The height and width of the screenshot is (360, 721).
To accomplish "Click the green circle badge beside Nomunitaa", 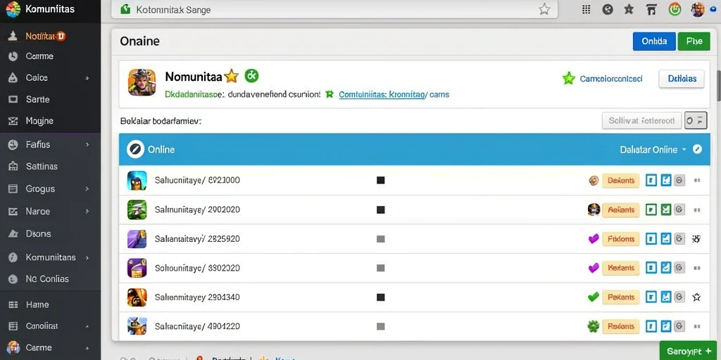I will (x=251, y=75).
